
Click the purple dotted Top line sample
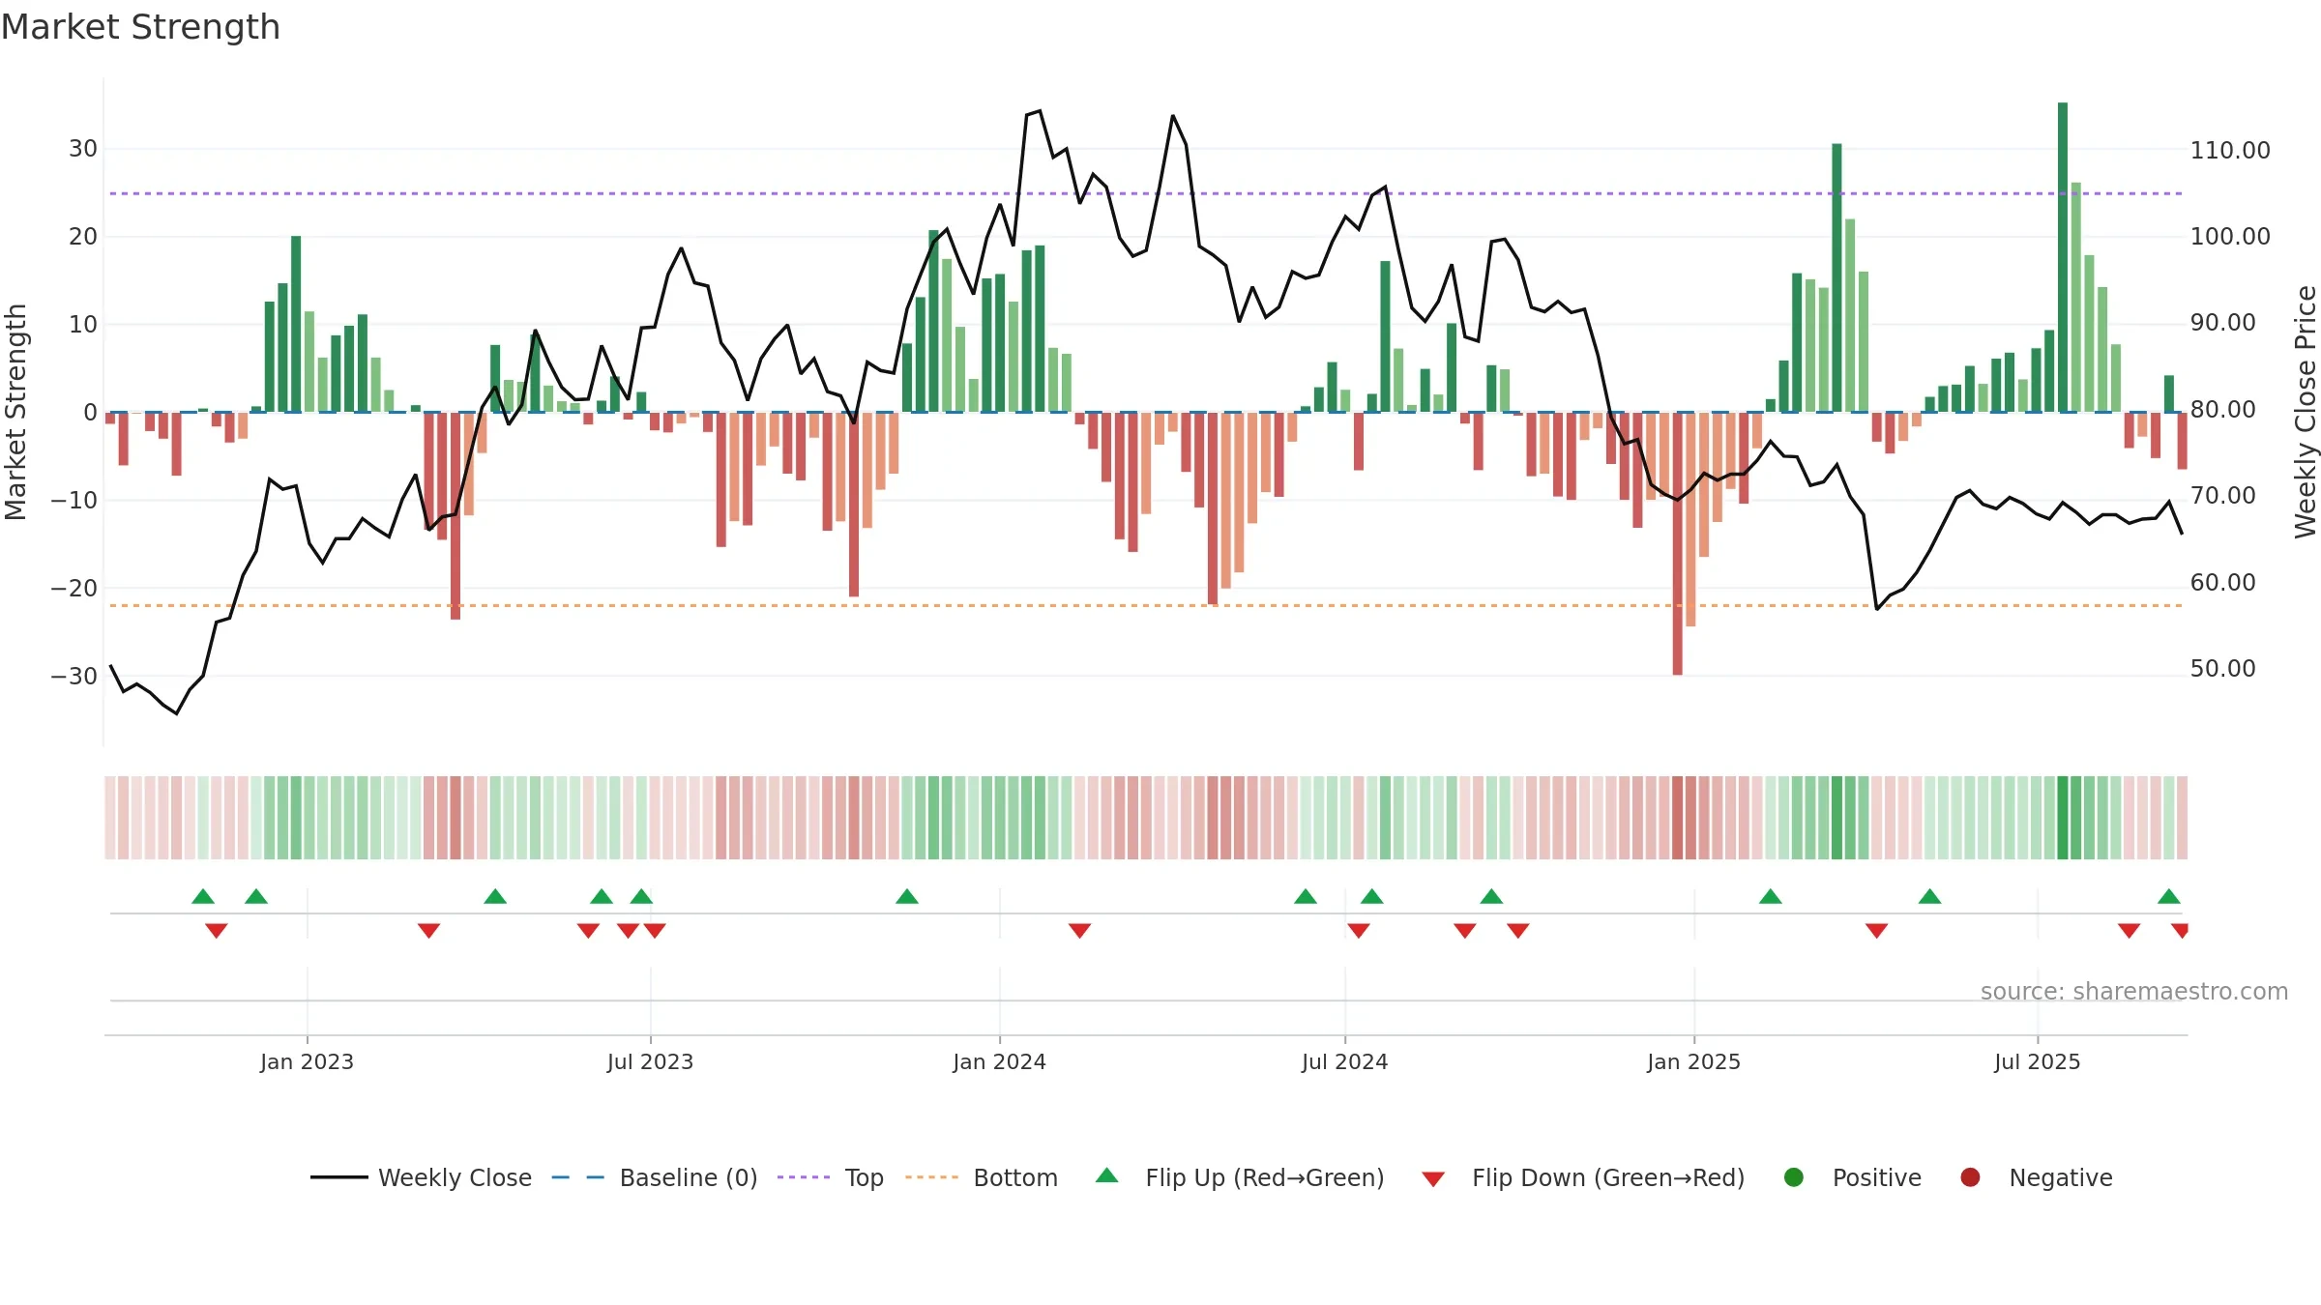[x=804, y=1177]
